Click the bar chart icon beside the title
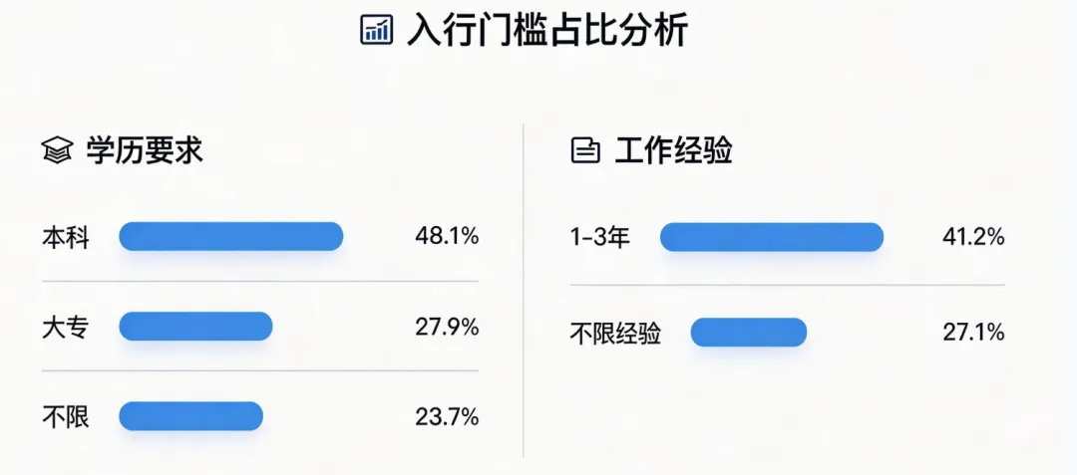The width and height of the screenshot is (1077, 475). click(376, 31)
